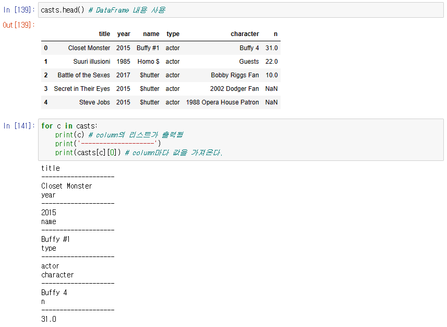Select the 'Closet Monster' title cell

click(89, 48)
